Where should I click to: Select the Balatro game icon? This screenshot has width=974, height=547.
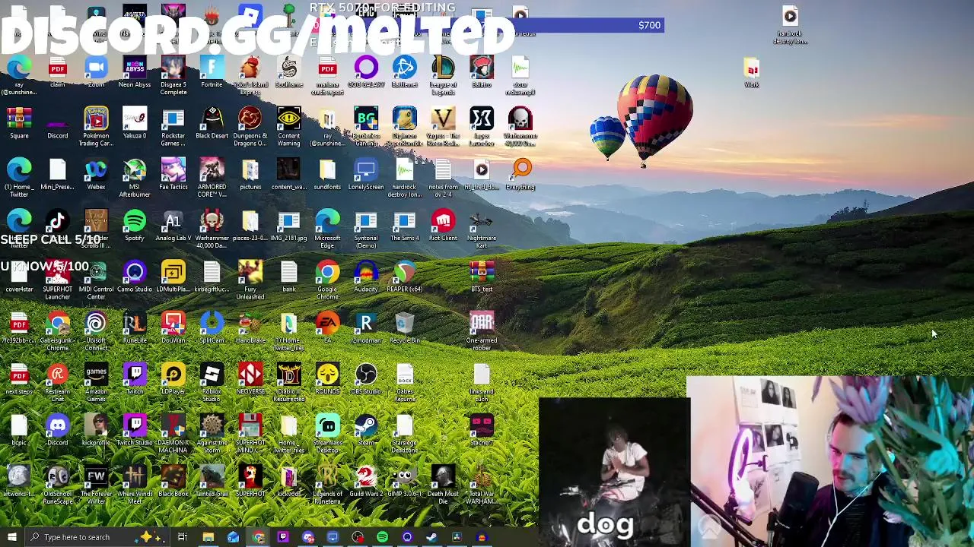482,68
